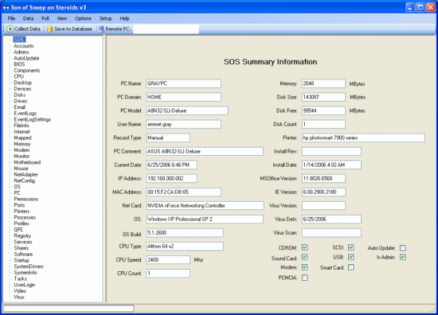Viewport: 438px width, 315px height.
Task: Click the binoculars app icon in title bar
Action: point(8,6)
